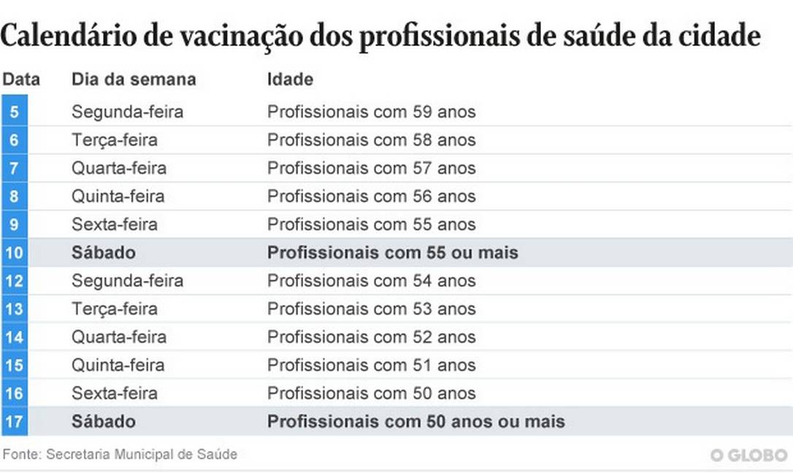Click 'Terça-feira' in the day 13 row
This screenshot has width=793, height=476.
[115, 309]
